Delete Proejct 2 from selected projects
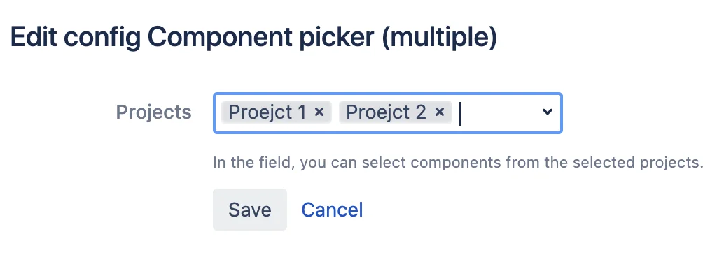This screenshot has height=278, width=724. pos(440,112)
